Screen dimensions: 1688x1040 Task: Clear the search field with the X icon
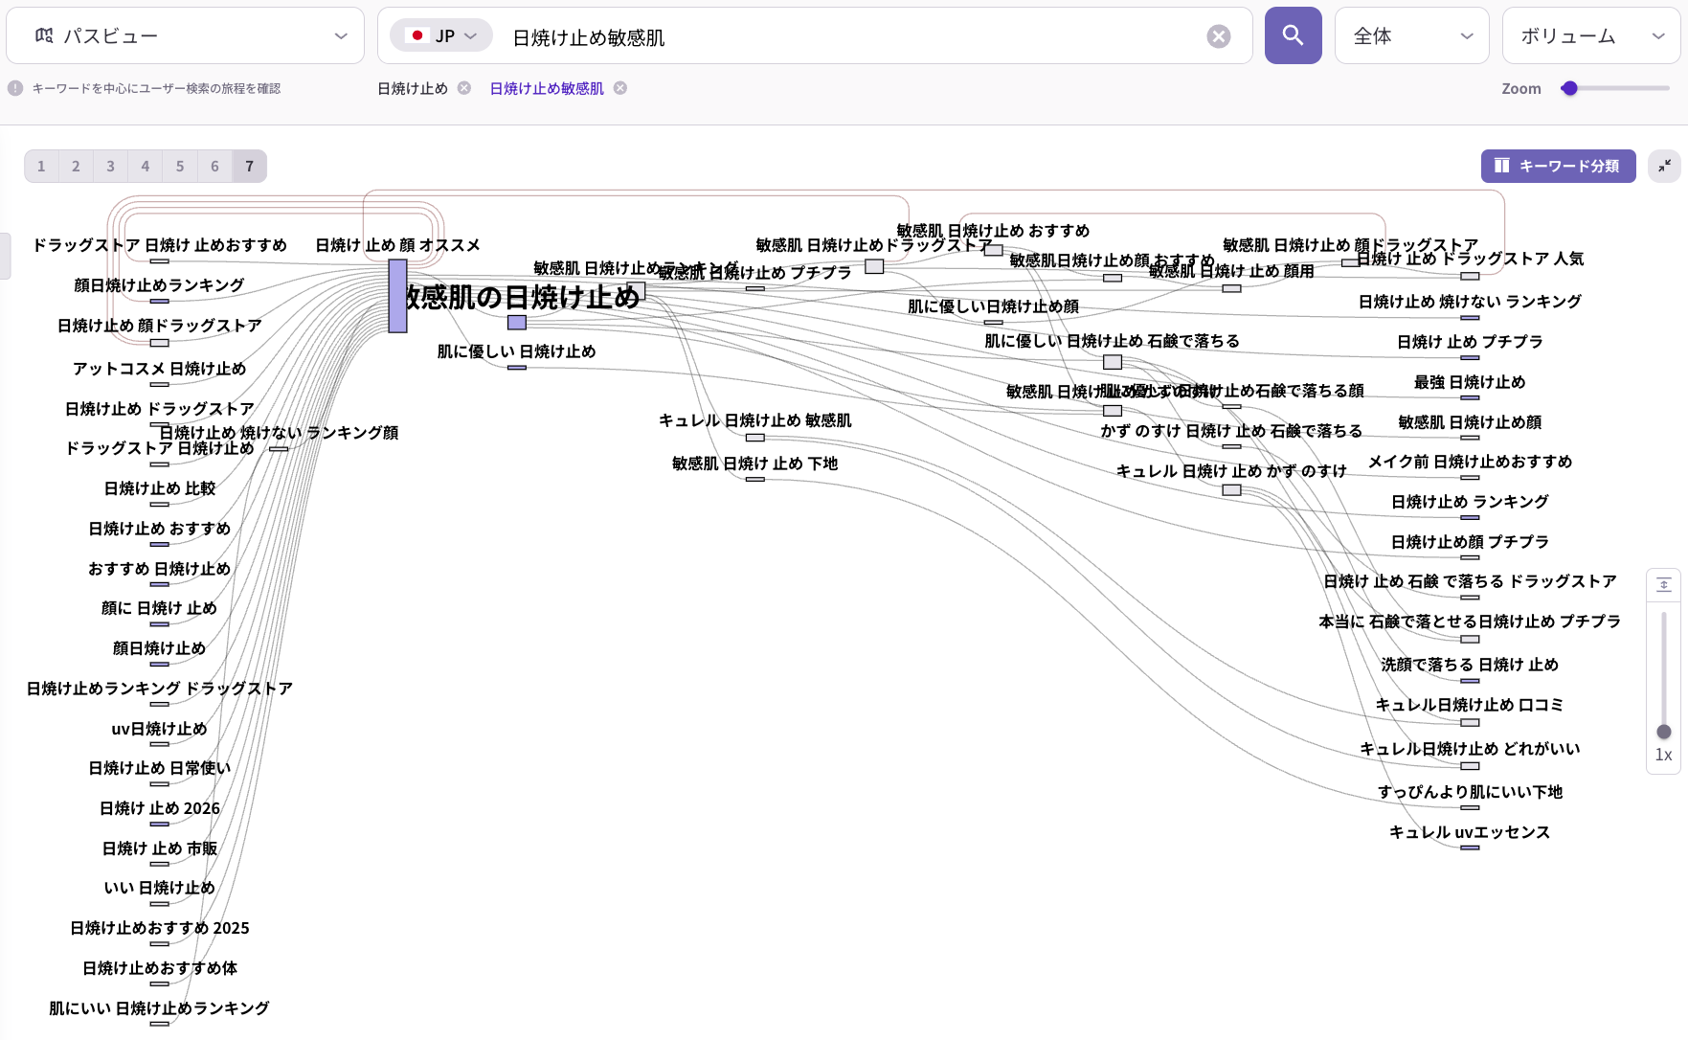point(1218,35)
